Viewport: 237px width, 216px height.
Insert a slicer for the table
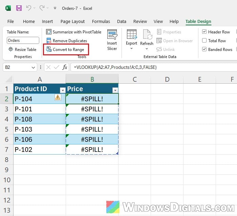112,40
